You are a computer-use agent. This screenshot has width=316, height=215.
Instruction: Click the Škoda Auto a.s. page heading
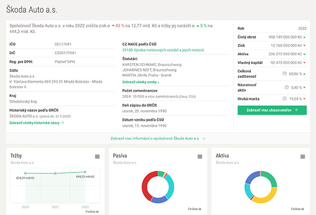(x=32, y=10)
